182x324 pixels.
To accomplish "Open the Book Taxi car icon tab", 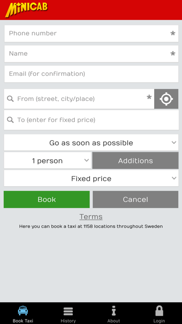I will click(x=23, y=310).
